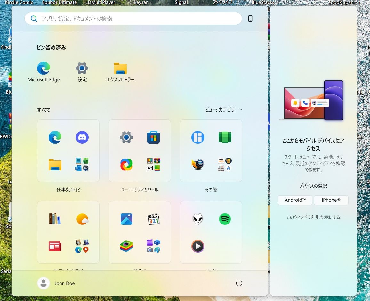
Task: Expand the その他 small-icons folder group
Action: click(x=225, y=164)
